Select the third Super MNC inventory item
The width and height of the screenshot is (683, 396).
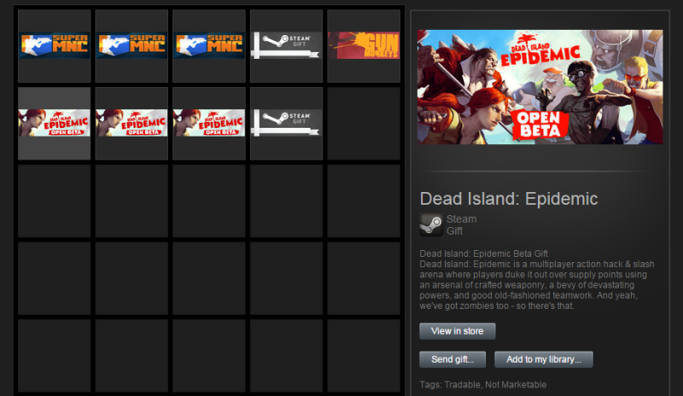pyautogui.click(x=209, y=46)
